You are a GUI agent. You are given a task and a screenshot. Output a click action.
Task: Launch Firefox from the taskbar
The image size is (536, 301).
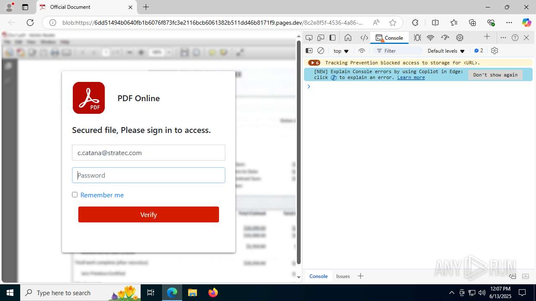click(x=213, y=293)
